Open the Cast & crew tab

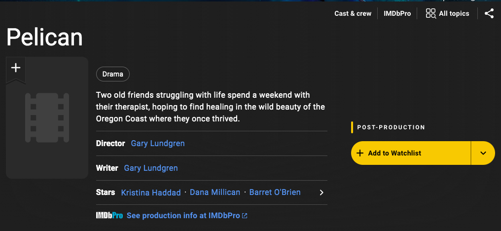tap(353, 13)
